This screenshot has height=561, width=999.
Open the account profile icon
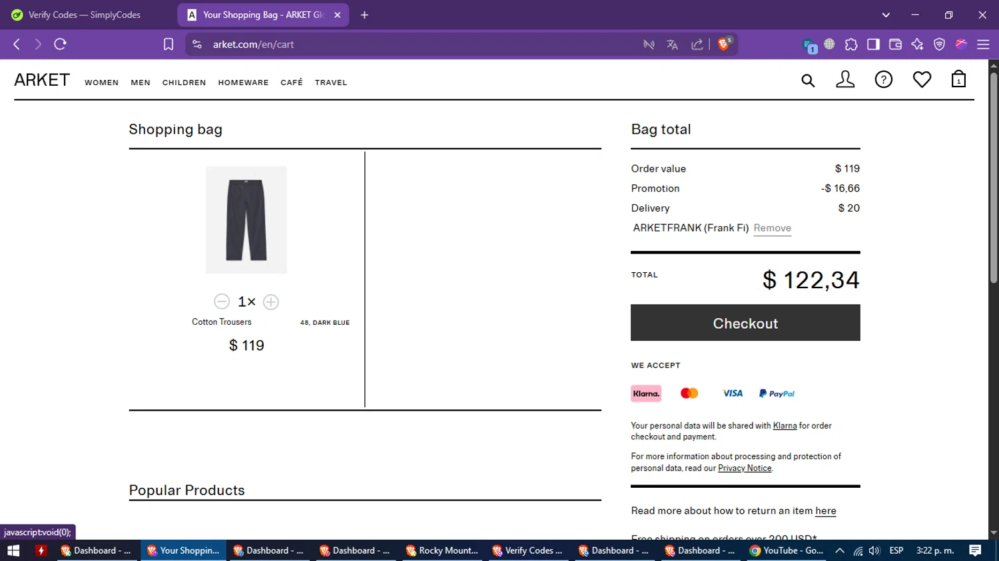pos(845,80)
